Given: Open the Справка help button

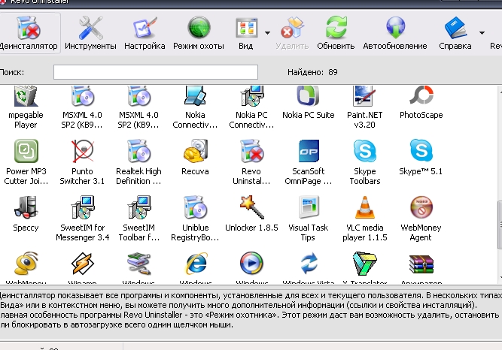Looking at the screenshot, I should pyautogui.click(x=455, y=34).
